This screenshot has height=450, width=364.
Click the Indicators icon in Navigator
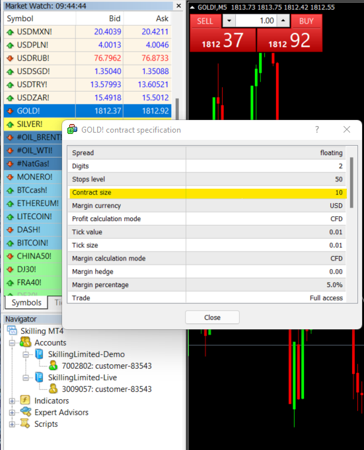click(25, 400)
